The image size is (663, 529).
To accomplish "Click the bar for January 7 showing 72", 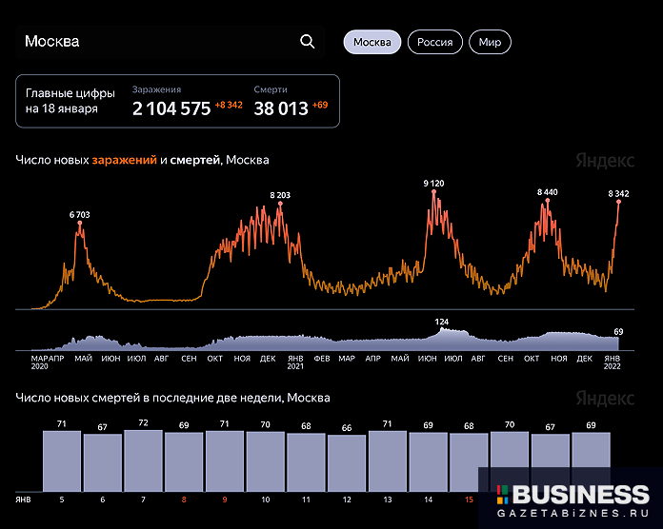I will [x=143, y=460].
